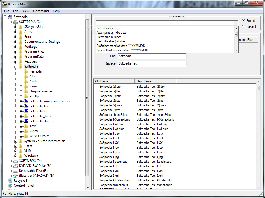Expand the Documents and Settings node

coord(15,42)
